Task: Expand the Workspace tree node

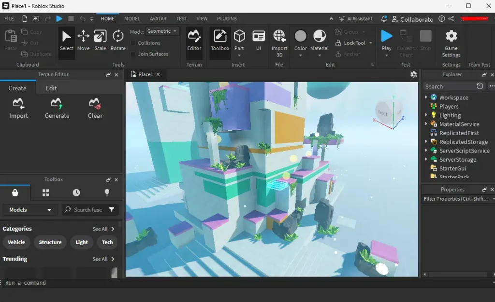Action: 426,97
